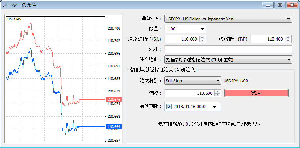Image resolution: width=300 pixels, height=148 pixels.
Task: Open the 通貨ペア USDJPY dropdown
Action: point(228,19)
